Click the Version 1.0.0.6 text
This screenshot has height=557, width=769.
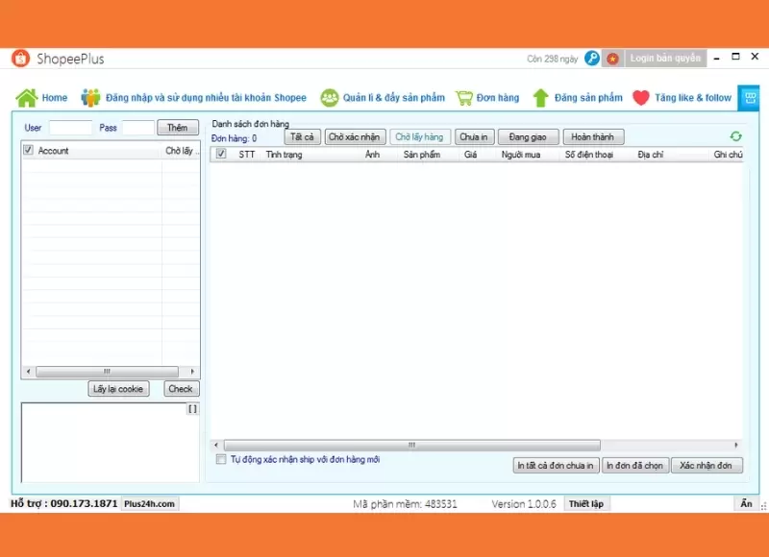[x=524, y=504]
